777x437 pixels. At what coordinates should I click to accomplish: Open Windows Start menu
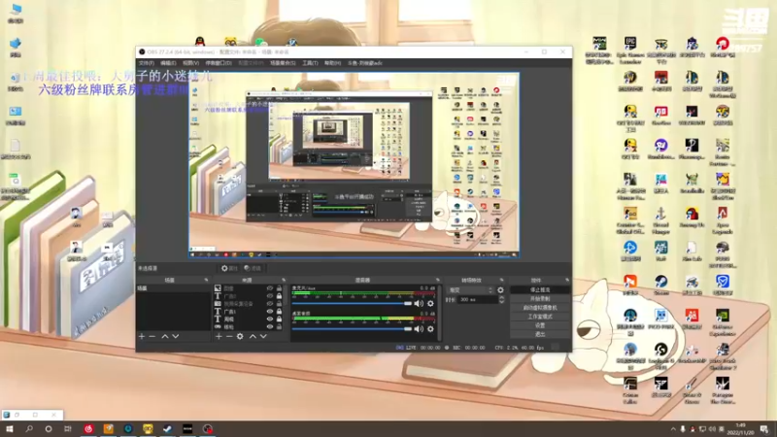tap(10, 428)
